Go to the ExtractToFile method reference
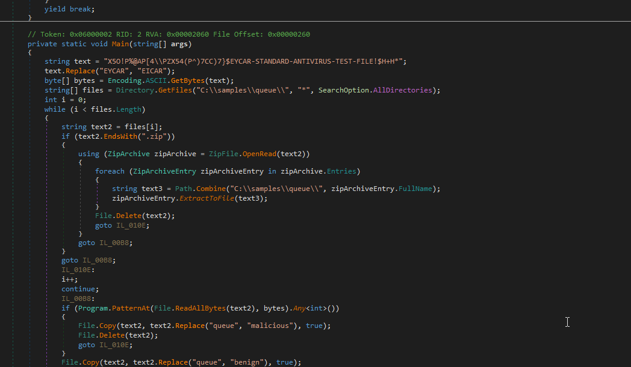 click(207, 198)
